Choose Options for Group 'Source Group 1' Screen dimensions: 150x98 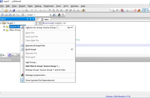coord(48,28)
